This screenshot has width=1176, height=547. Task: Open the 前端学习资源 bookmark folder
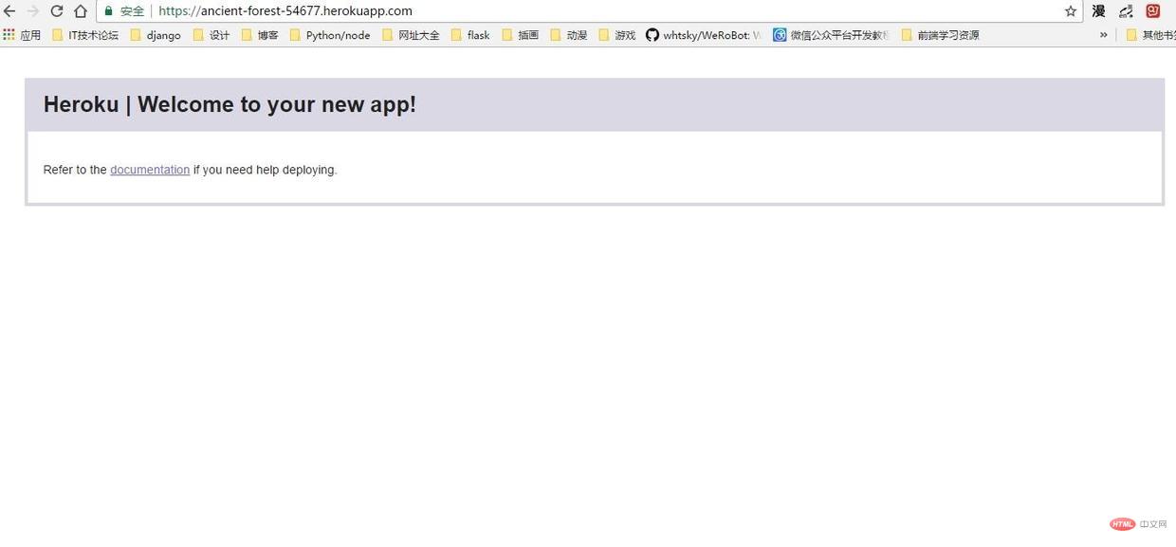[x=940, y=35]
